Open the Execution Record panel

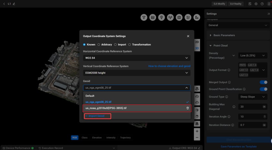[x=51, y=148]
